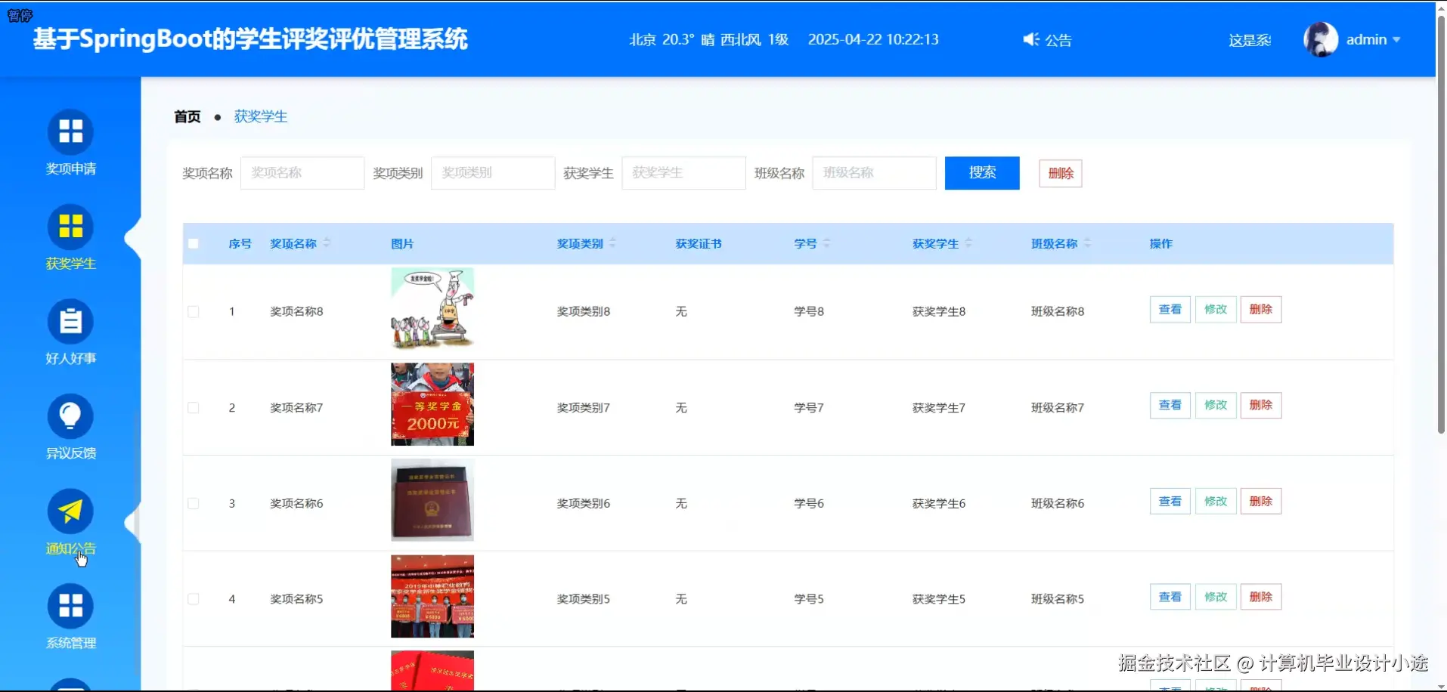Sort by 奖项名称 column arrows

pyautogui.click(x=327, y=243)
